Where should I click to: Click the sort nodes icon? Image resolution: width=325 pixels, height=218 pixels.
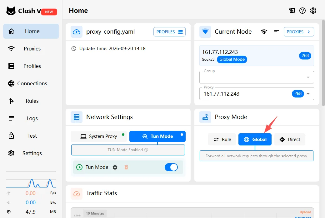point(276,32)
